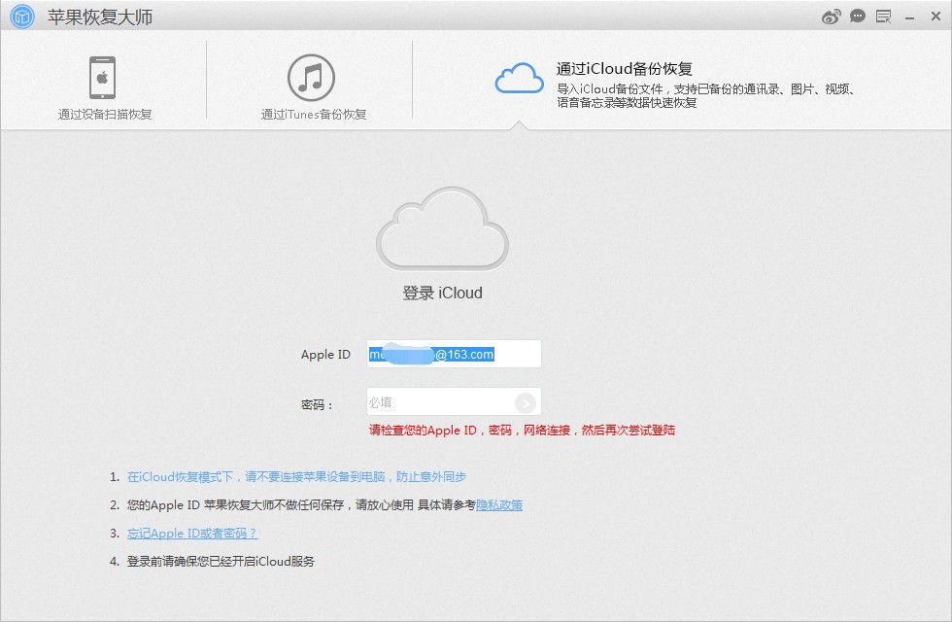
Task: Open the feedback chat bubble icon
Action: click(857, 16)
